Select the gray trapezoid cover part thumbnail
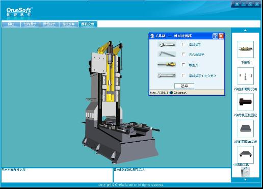The image size is (263, 189). click(245, 128)
